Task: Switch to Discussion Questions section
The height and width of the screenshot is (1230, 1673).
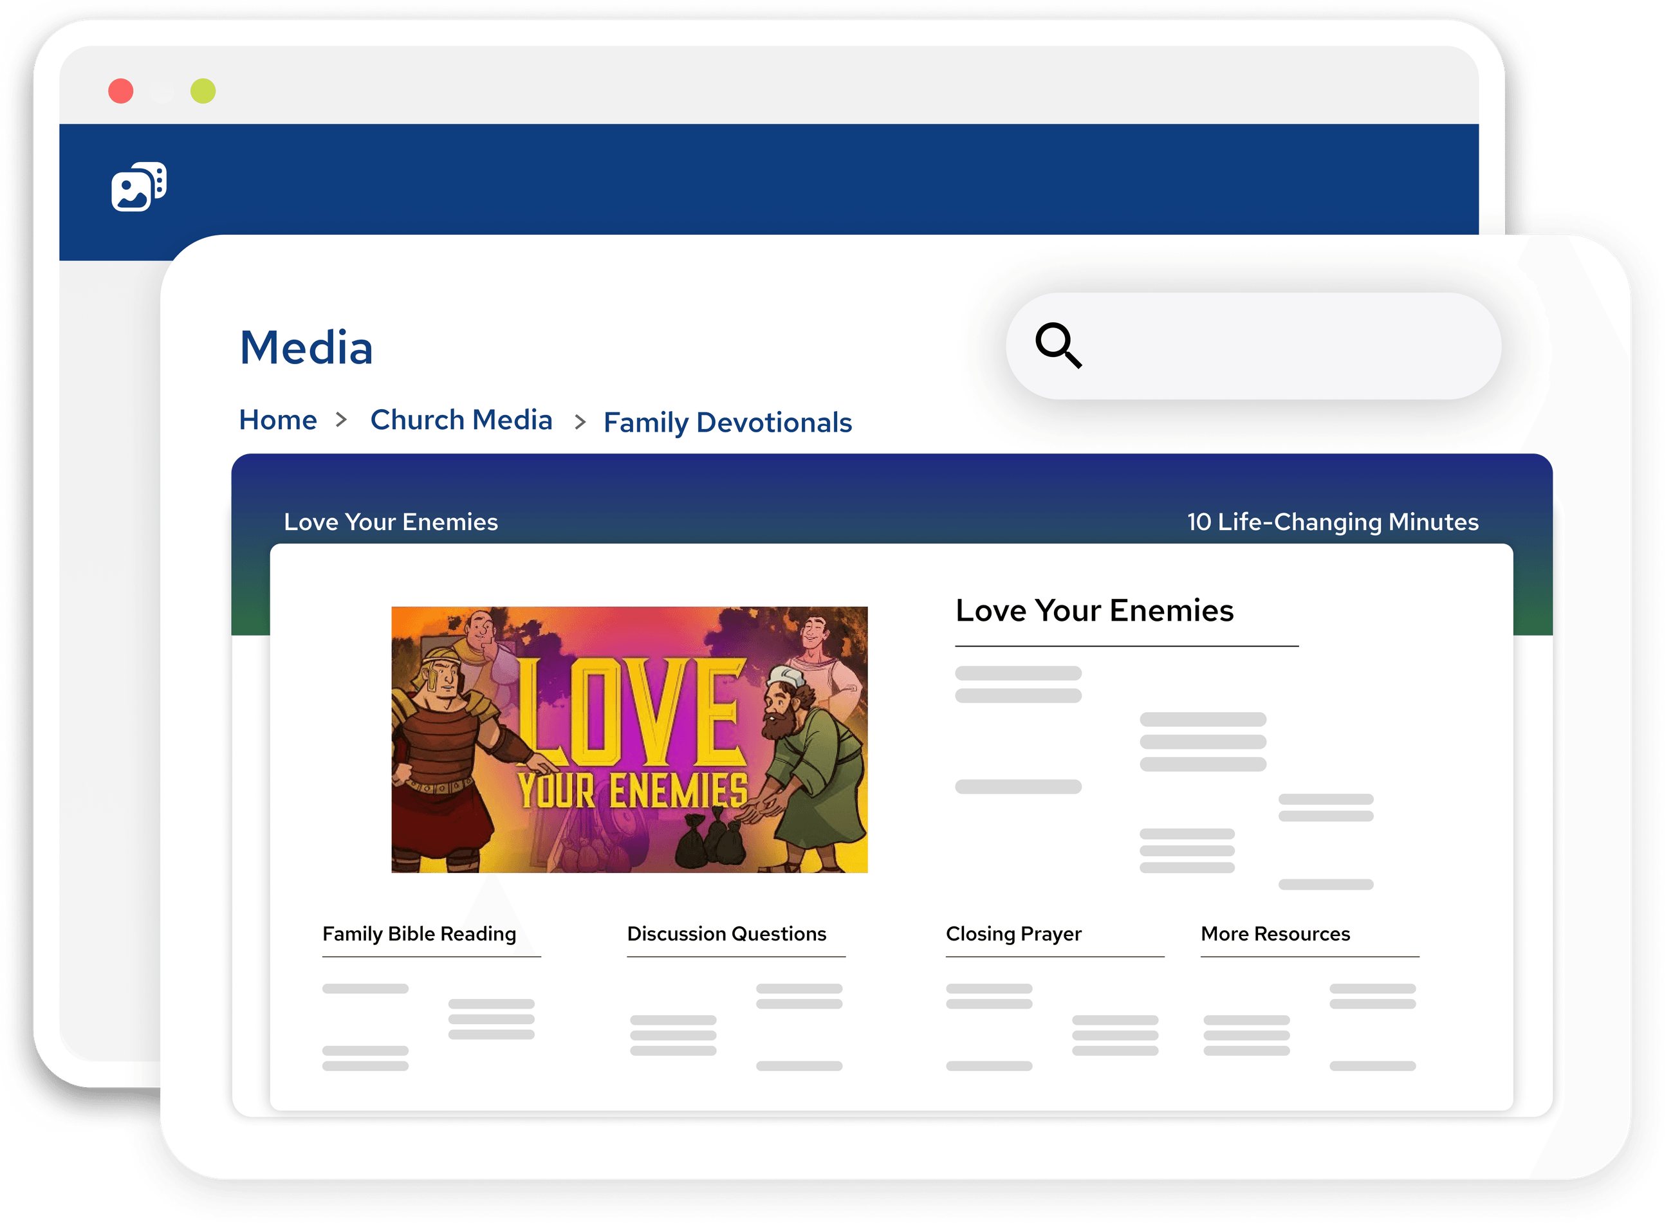Action: (726, 933)
